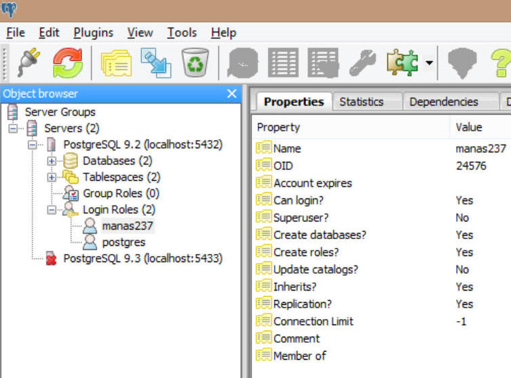Close the Object browser panel
This screenshot has width=511, height=378.
231,93
